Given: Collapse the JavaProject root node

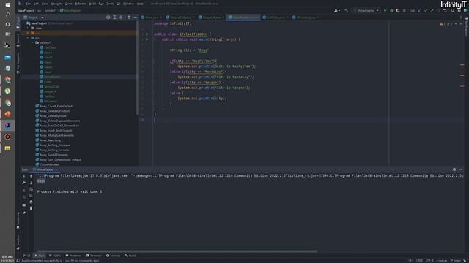Looking at the screenshot, I should pyautogui.click(x=23, y=23).
